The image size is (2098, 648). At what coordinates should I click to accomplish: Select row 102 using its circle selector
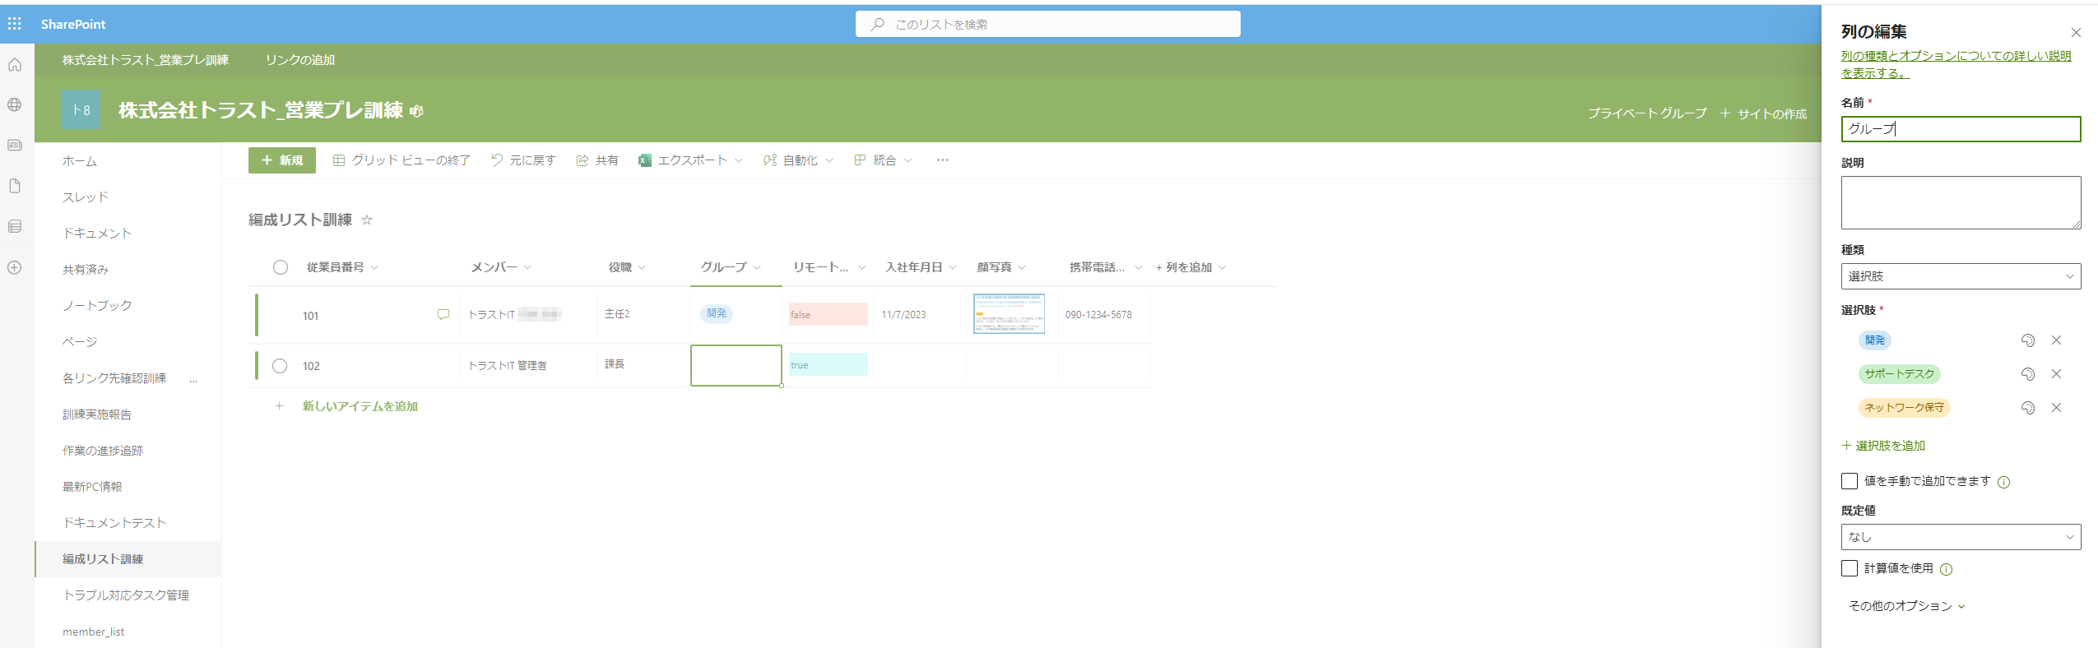click(x=280, y=366)
